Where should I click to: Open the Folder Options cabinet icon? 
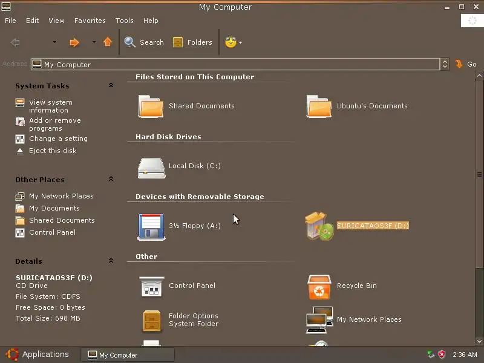152,321
